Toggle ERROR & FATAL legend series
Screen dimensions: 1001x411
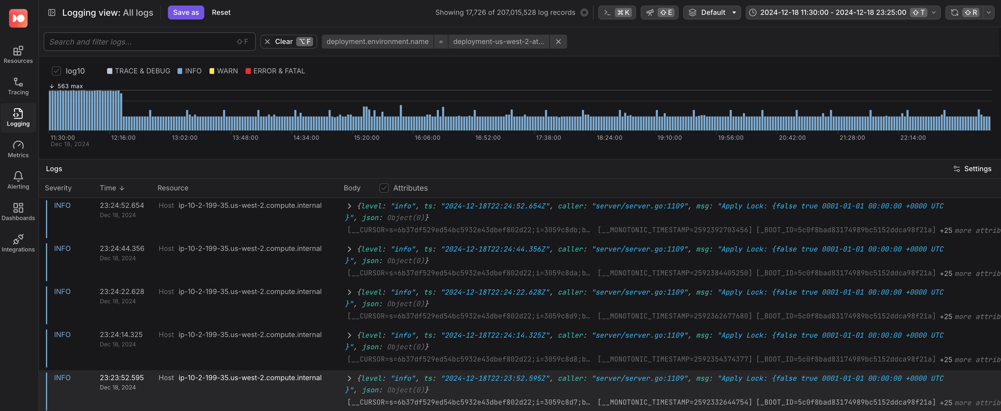pyautogui.click(x=275, y=71)
